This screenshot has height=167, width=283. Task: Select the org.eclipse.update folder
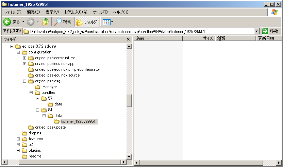point(50,127)
